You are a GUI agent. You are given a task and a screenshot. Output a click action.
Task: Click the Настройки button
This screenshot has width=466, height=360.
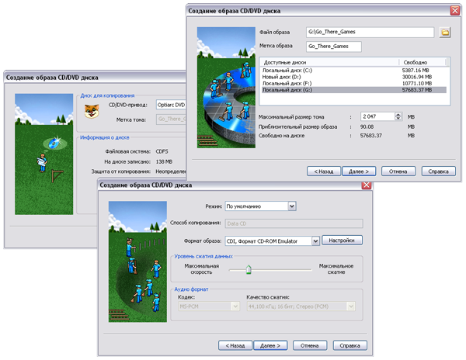(342, 241)
